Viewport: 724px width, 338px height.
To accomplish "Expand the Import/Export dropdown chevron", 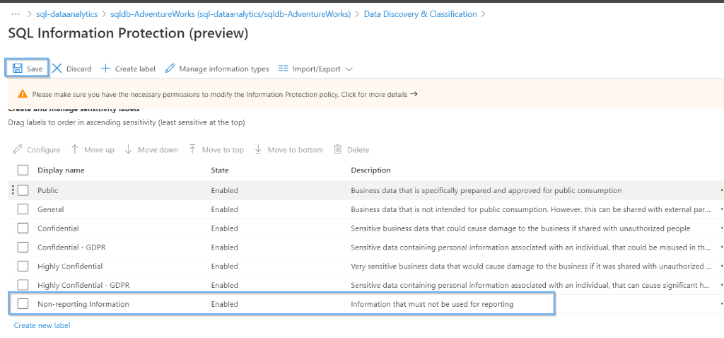I will (x=349, y=69).
